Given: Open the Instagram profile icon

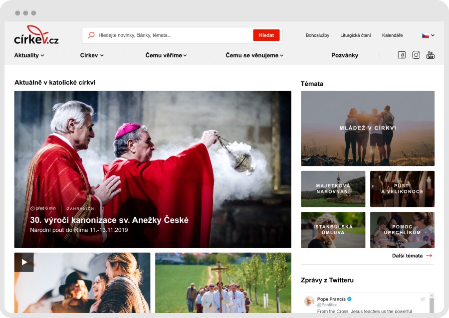Looking at the screenshot, I should tap(416, 55).
